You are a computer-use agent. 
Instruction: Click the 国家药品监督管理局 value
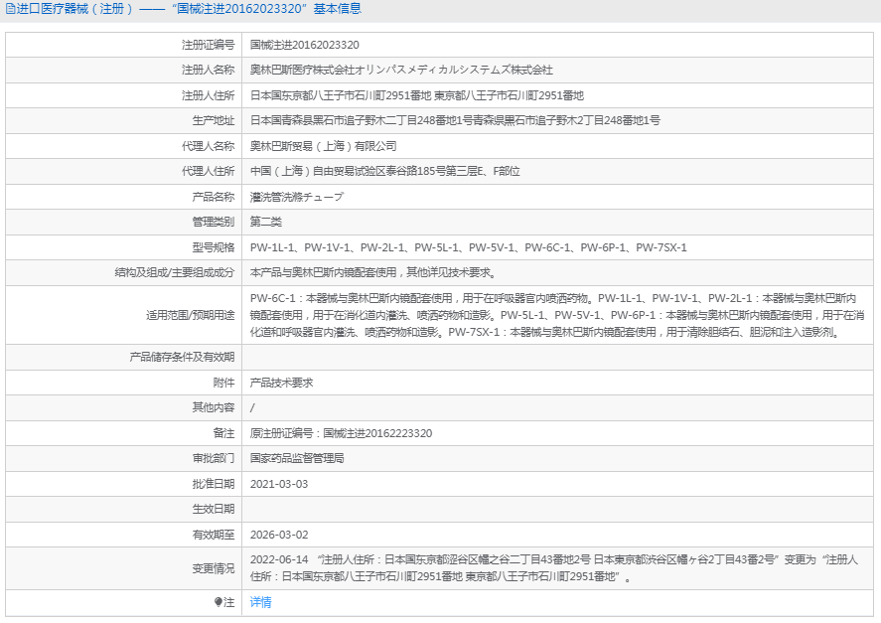297,458
